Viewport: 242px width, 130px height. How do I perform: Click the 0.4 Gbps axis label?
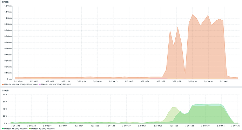pos(8,55)
